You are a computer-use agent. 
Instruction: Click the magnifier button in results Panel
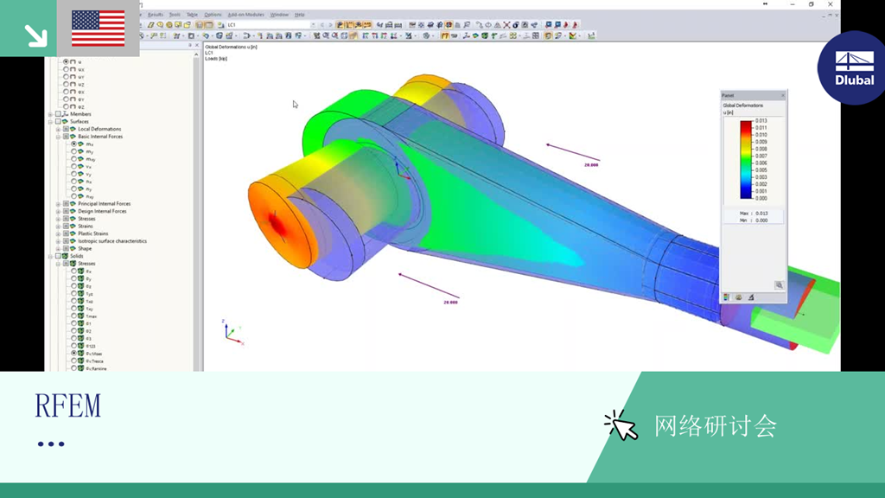click(779, 285)
